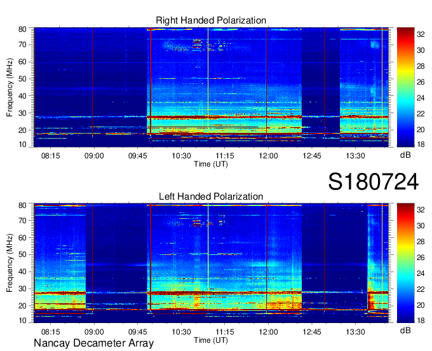Click the lower panel's color scale bar
The height and width of the screenshot is (351, 432).
405,263
